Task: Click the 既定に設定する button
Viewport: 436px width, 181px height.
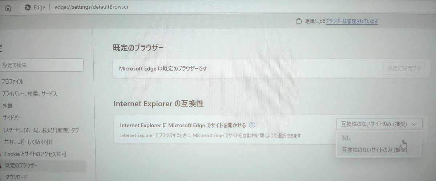Action: (404, 68)
